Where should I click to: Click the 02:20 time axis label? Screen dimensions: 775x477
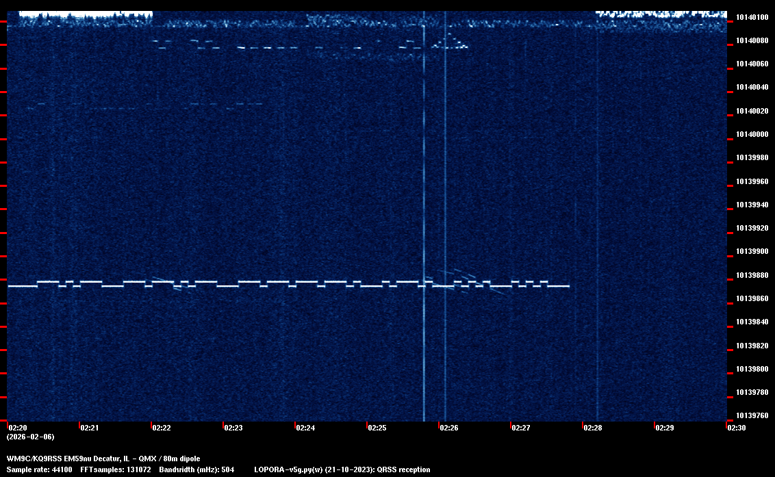17,428
